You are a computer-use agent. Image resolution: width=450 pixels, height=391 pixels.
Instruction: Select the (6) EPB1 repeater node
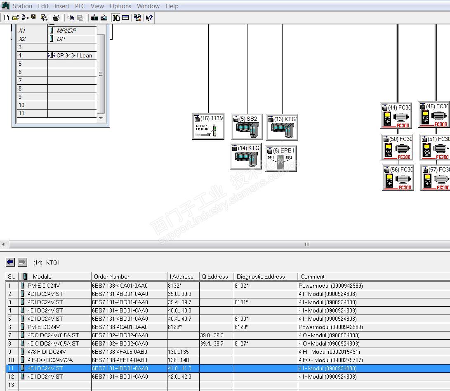[281, 159]
